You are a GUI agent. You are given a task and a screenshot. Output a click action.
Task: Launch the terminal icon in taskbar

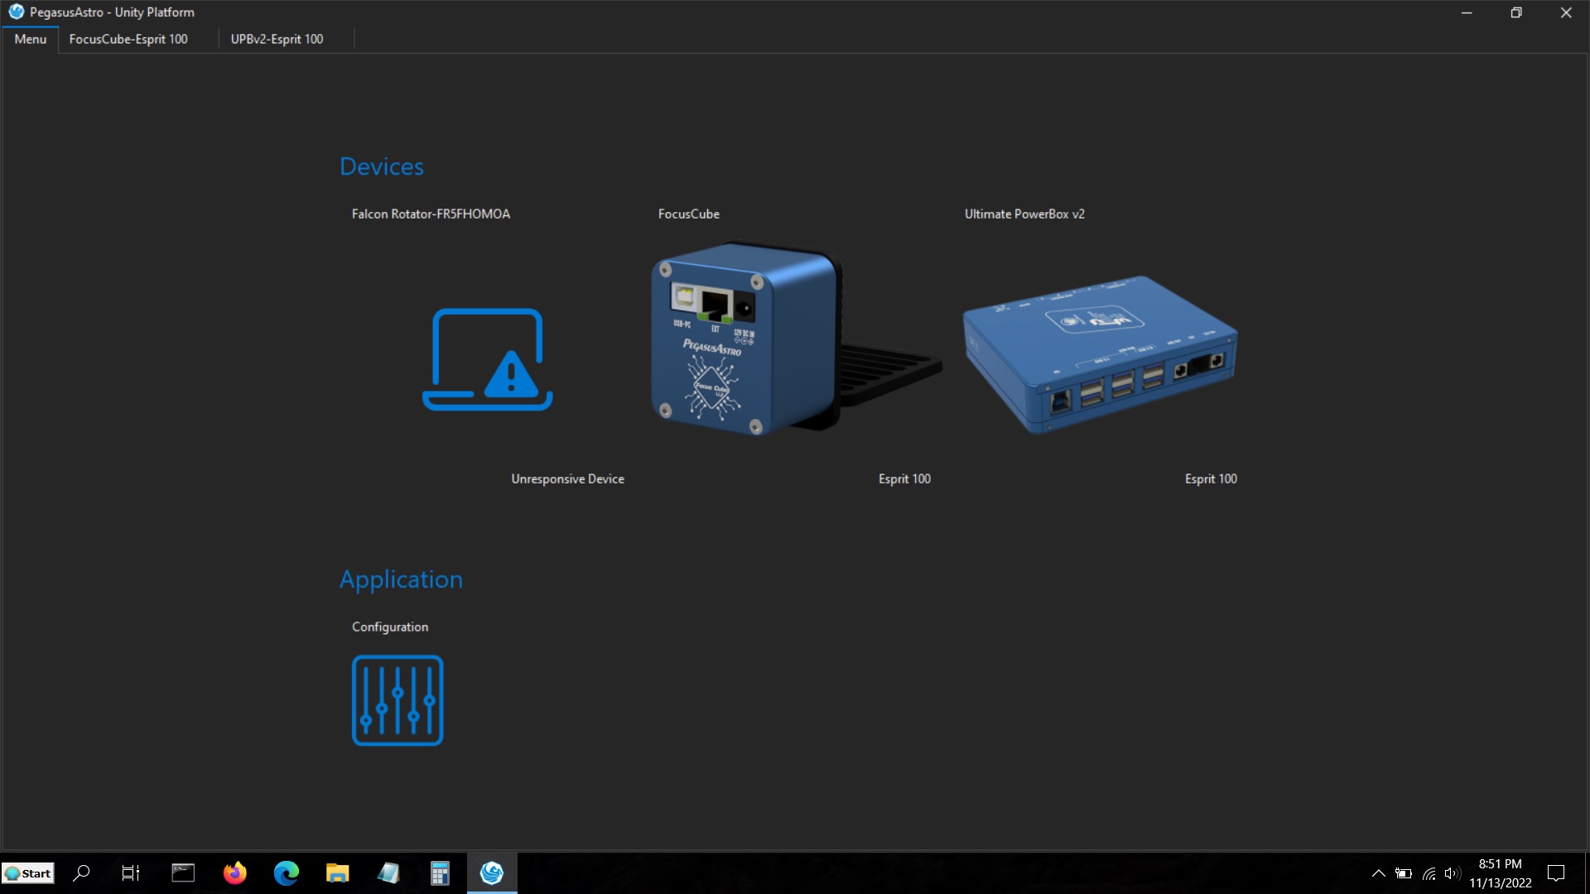pyautogui.click(x=183, y=872)
